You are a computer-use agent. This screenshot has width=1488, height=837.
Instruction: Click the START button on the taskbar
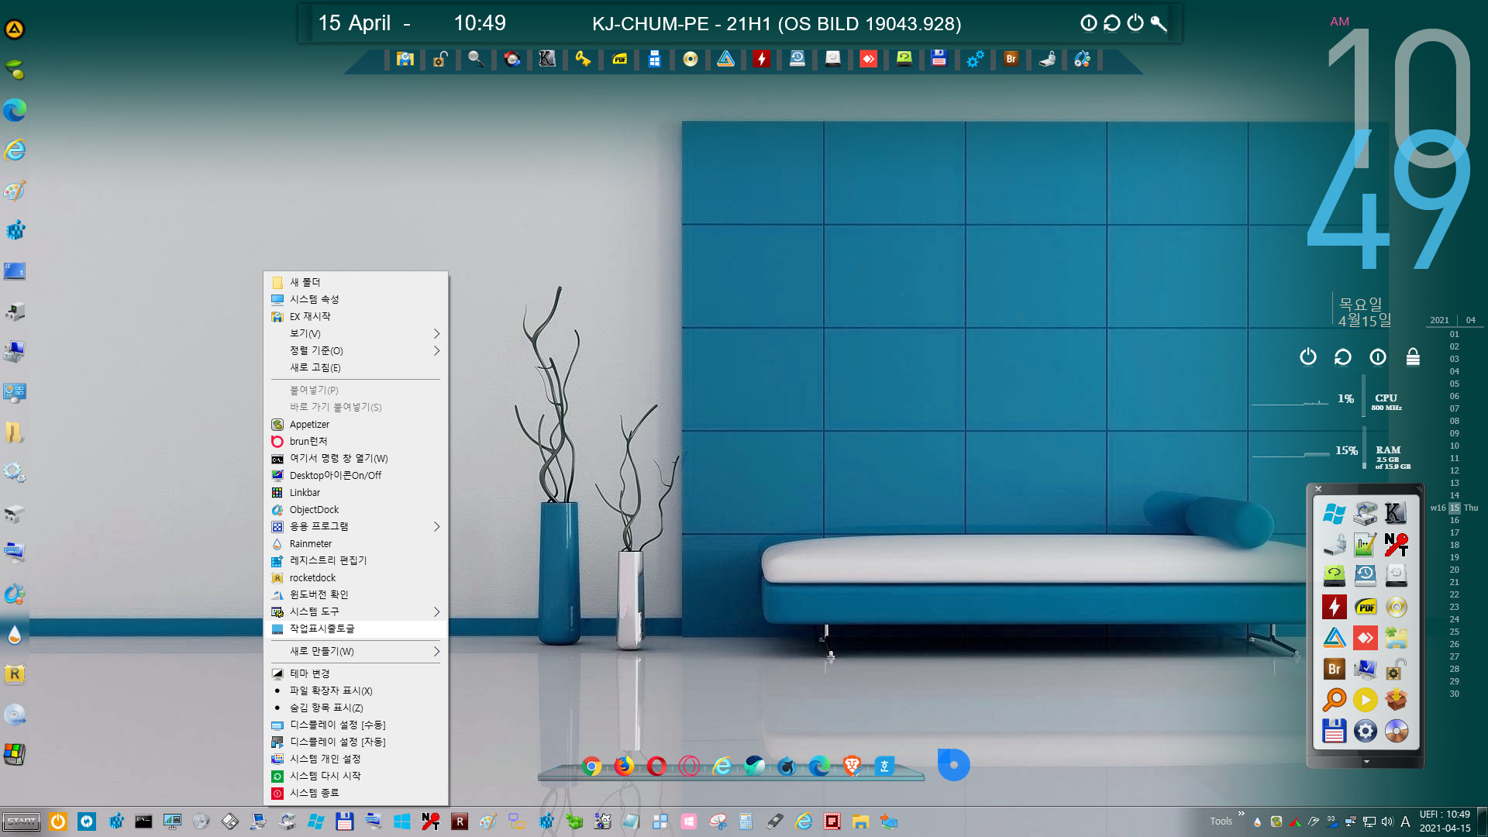[22, 821]
